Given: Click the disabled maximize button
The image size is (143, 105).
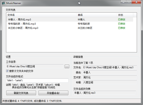Looking at the screenshot, I should tap(129, 2).
